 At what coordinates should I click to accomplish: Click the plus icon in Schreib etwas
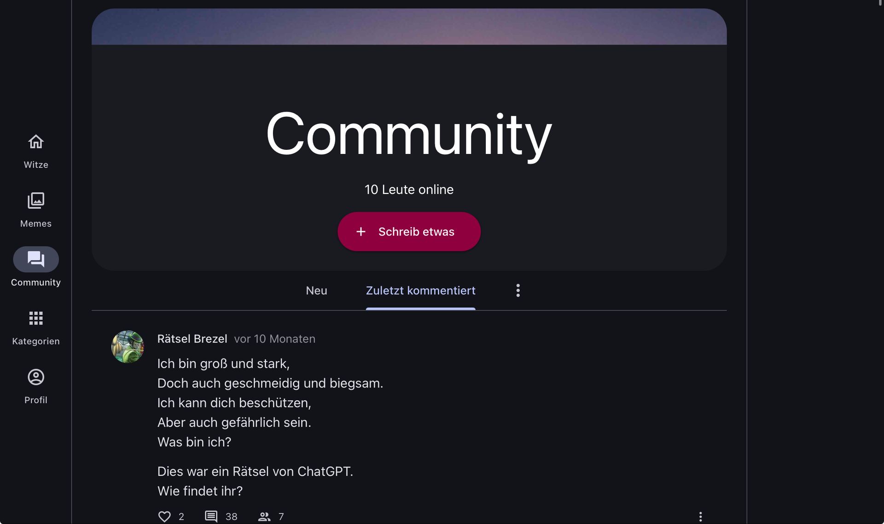(x=361, y=232)
